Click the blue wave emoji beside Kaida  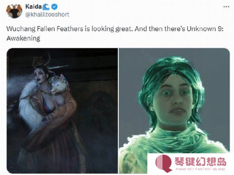[46, 7]
